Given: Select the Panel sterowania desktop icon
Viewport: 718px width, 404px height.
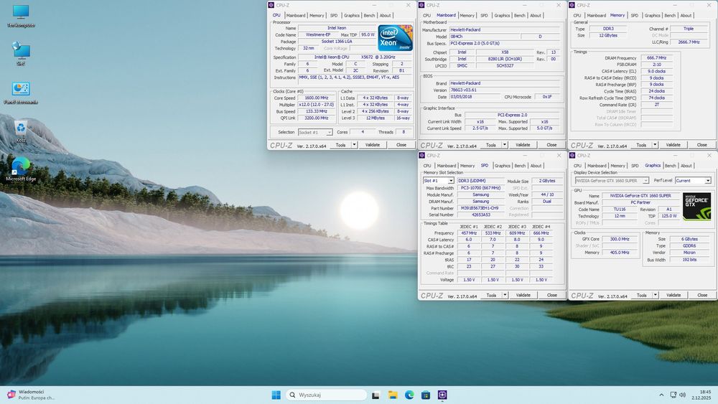Looking at the screenshot, I should (21, 90).
